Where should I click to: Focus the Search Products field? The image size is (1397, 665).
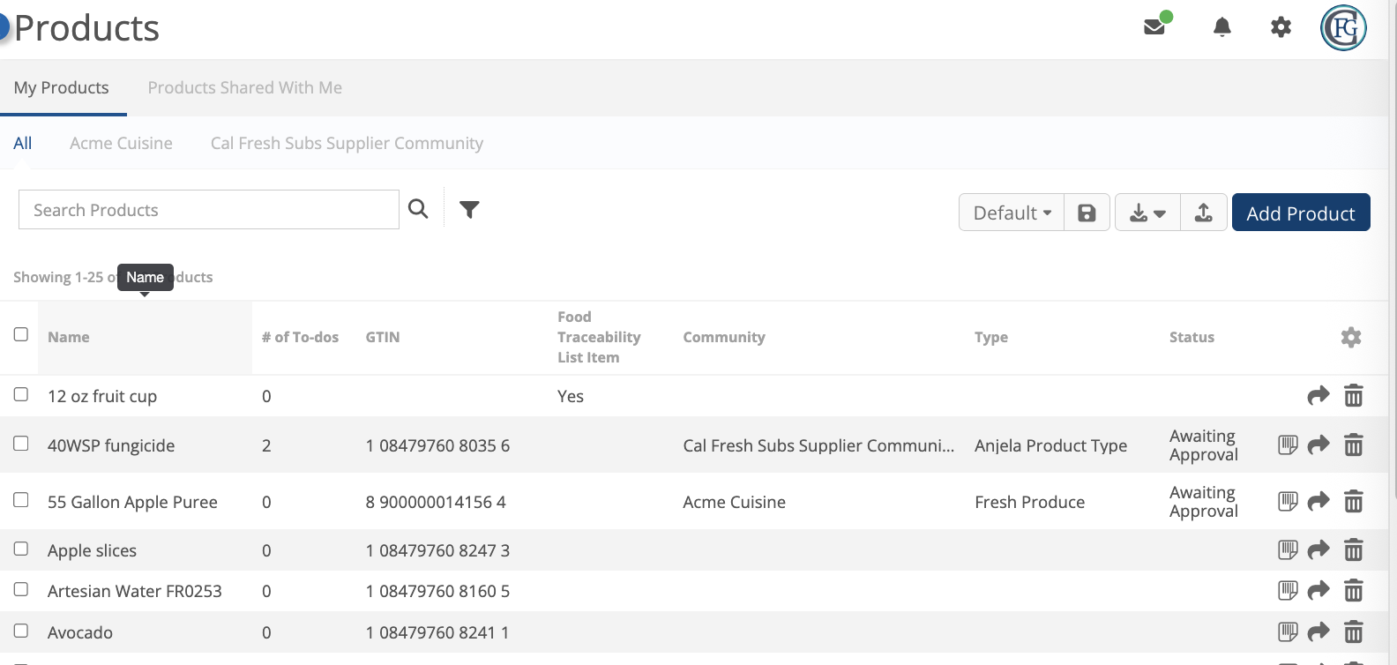point(209,210)
